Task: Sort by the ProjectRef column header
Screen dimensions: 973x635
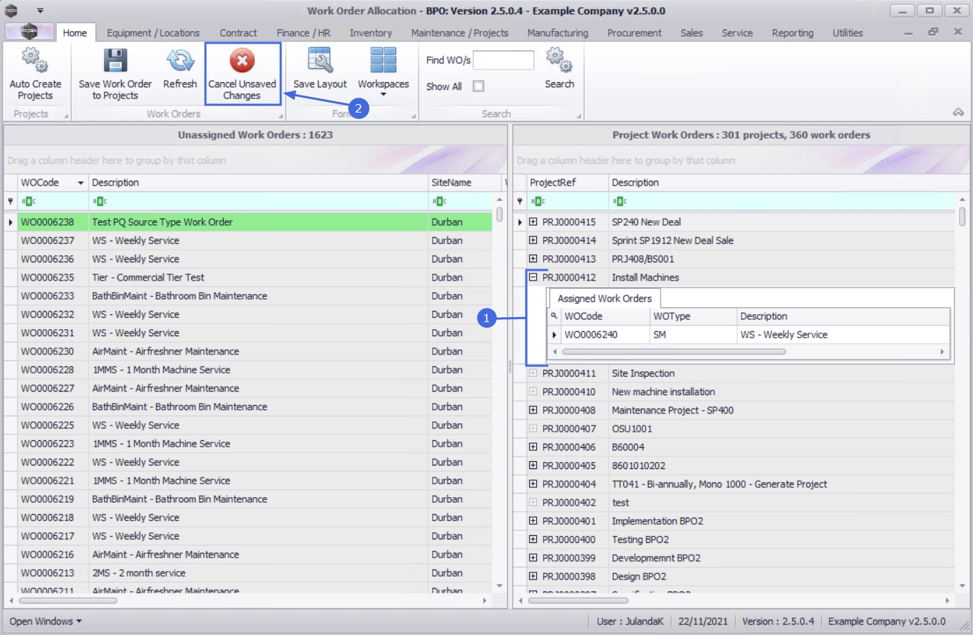Action: point(567,183)
